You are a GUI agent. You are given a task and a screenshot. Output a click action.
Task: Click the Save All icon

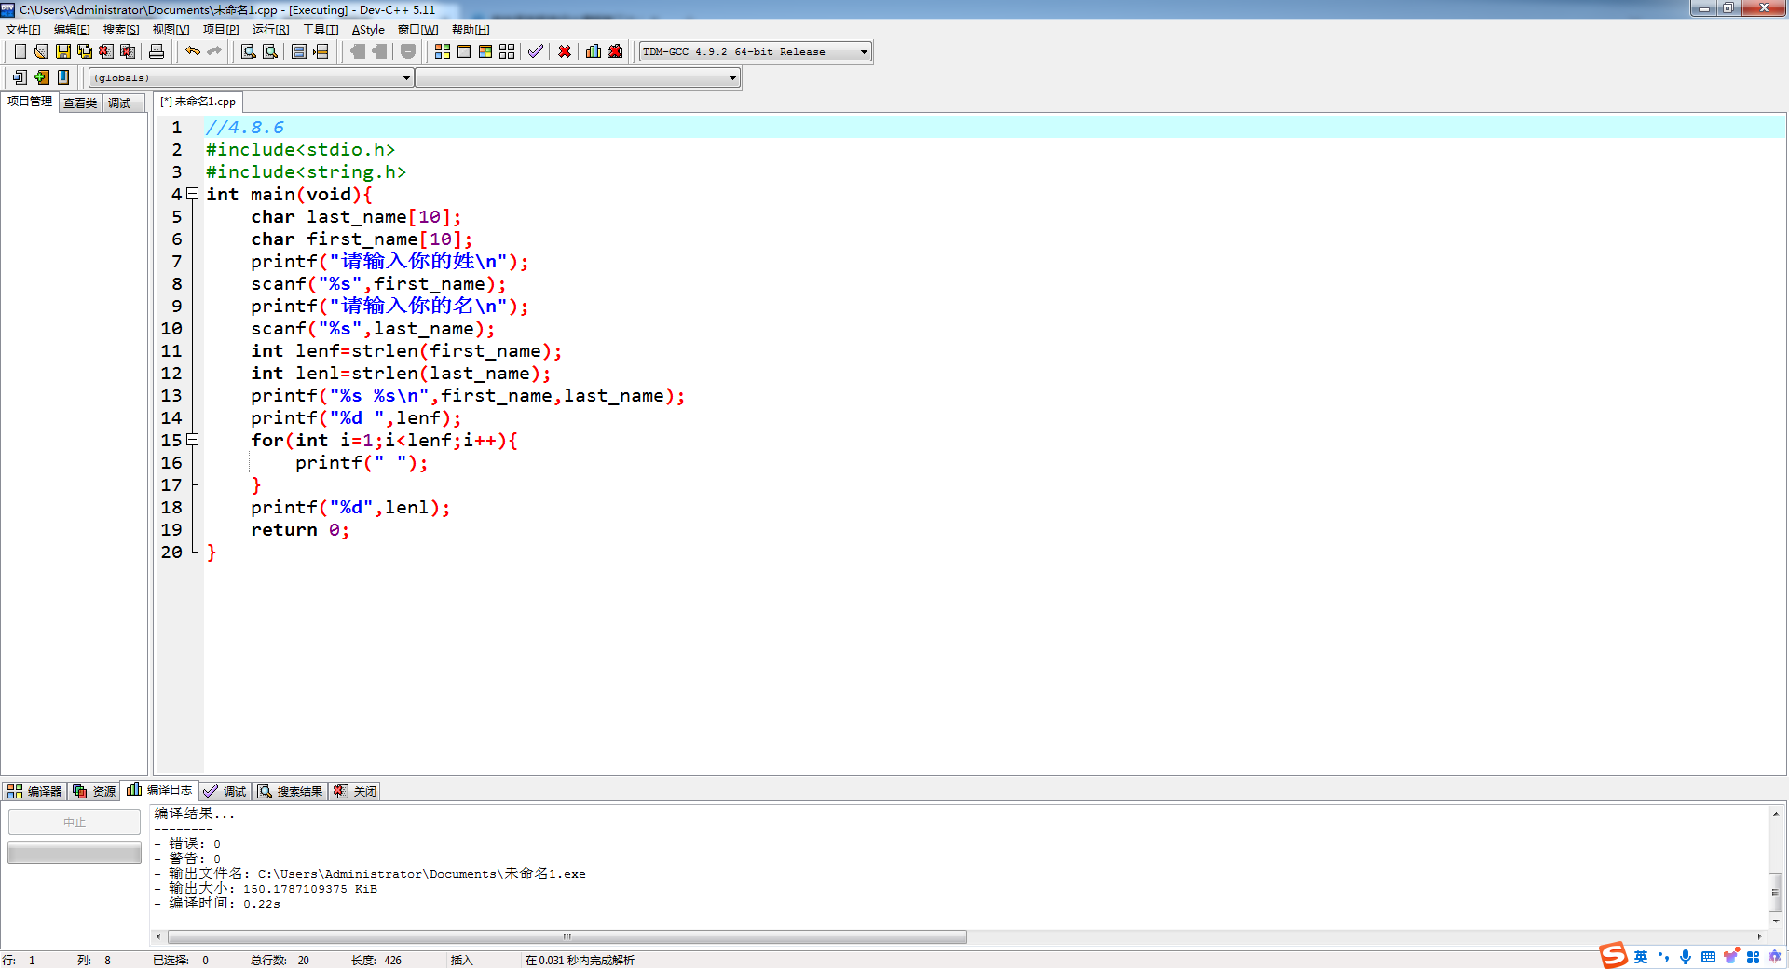coord(85,51)
